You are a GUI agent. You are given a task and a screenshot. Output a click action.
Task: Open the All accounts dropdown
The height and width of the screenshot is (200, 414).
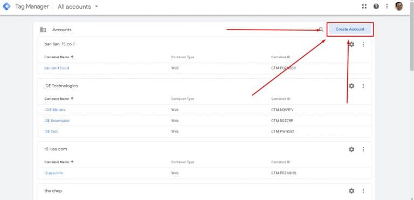78,6
